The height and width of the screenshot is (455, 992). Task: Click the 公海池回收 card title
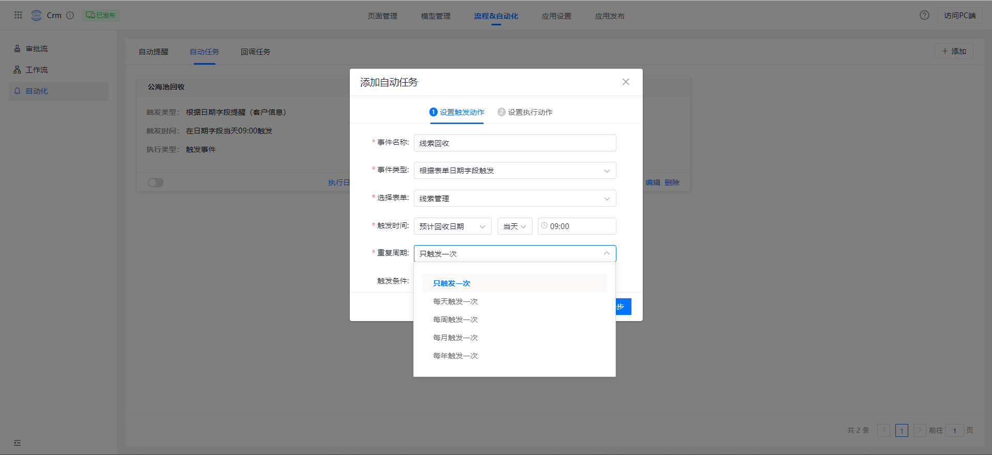166,87
